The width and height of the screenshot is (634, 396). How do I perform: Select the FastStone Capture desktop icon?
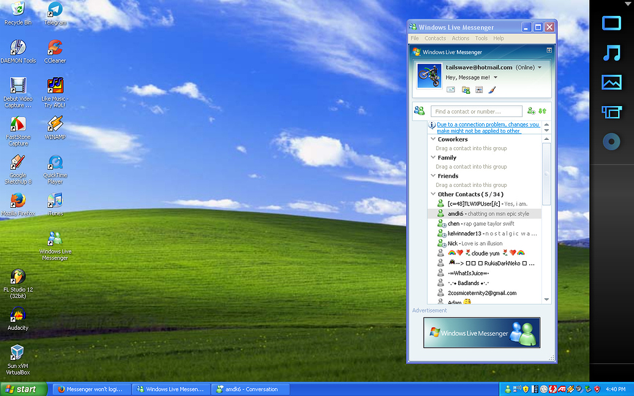tap(18, 131)
